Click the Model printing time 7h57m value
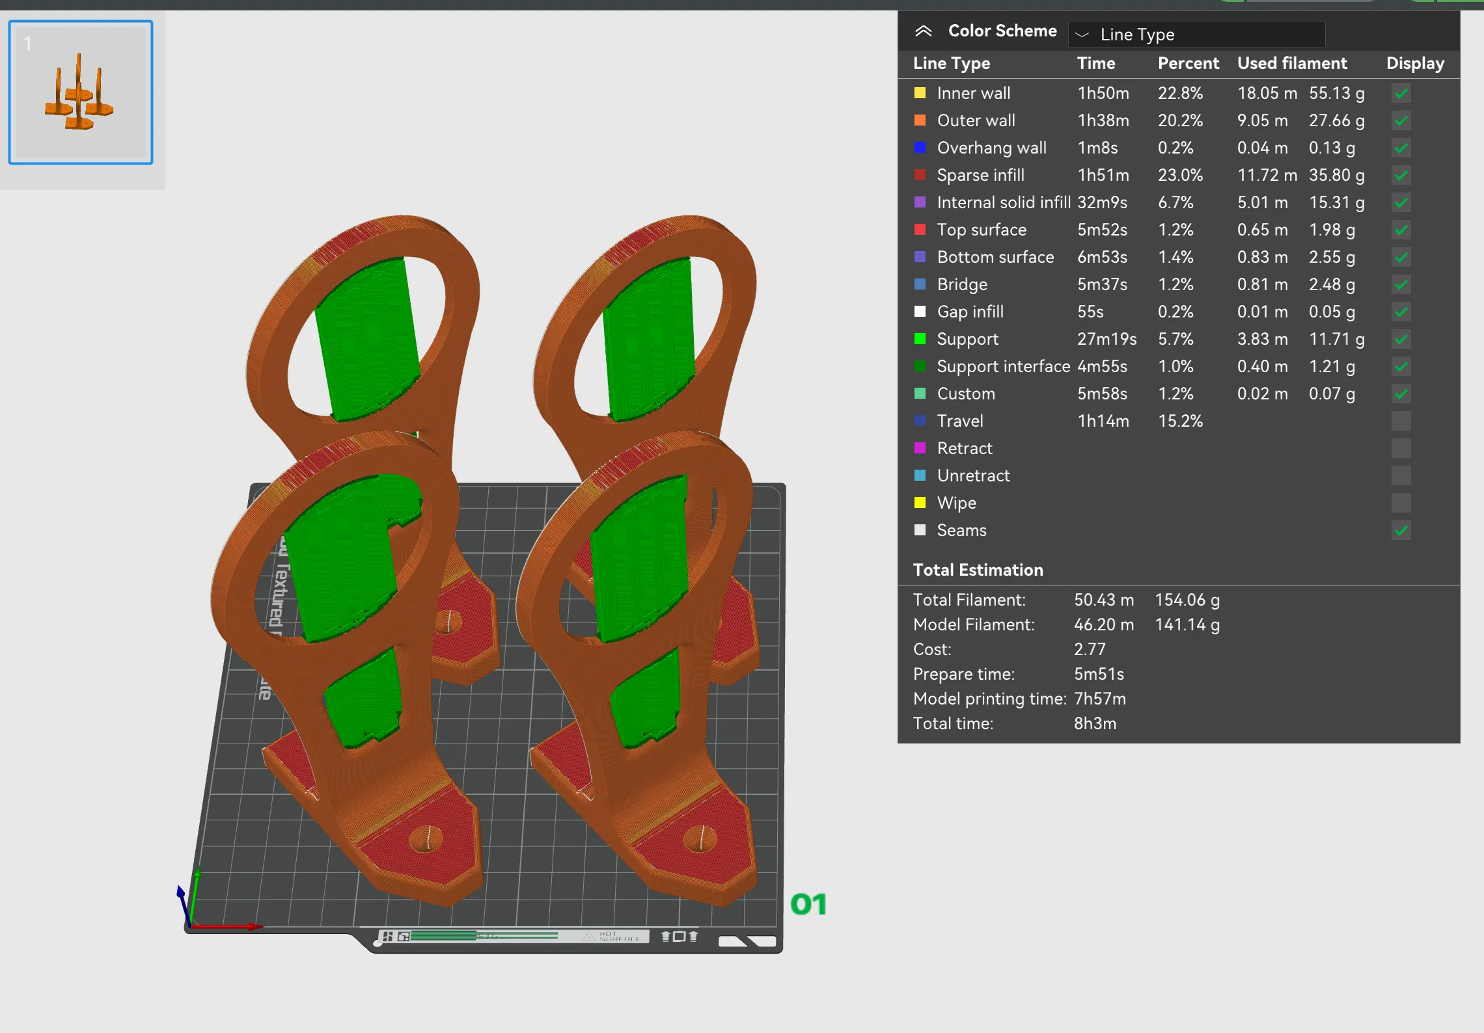This screenshot has width=1484, height=1033. (x=1099, y=699)
